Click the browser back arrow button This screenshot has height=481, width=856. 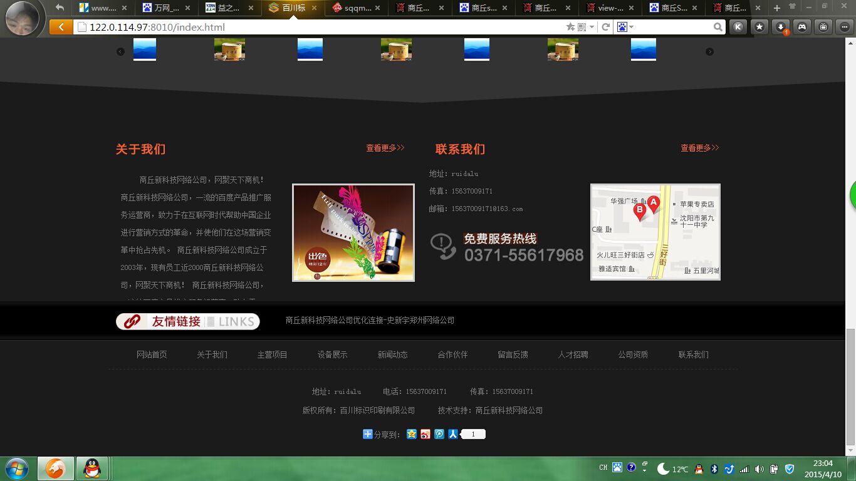61,27
